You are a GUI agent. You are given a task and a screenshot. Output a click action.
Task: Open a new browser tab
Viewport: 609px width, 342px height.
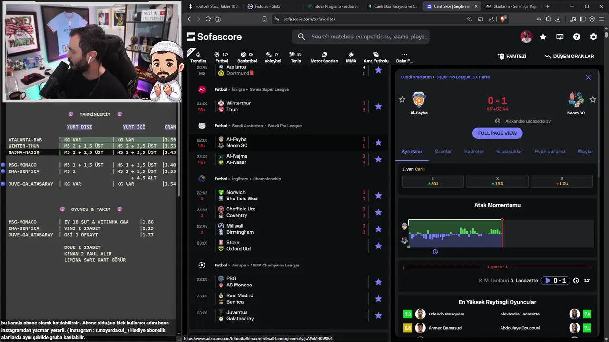(547, 6)
